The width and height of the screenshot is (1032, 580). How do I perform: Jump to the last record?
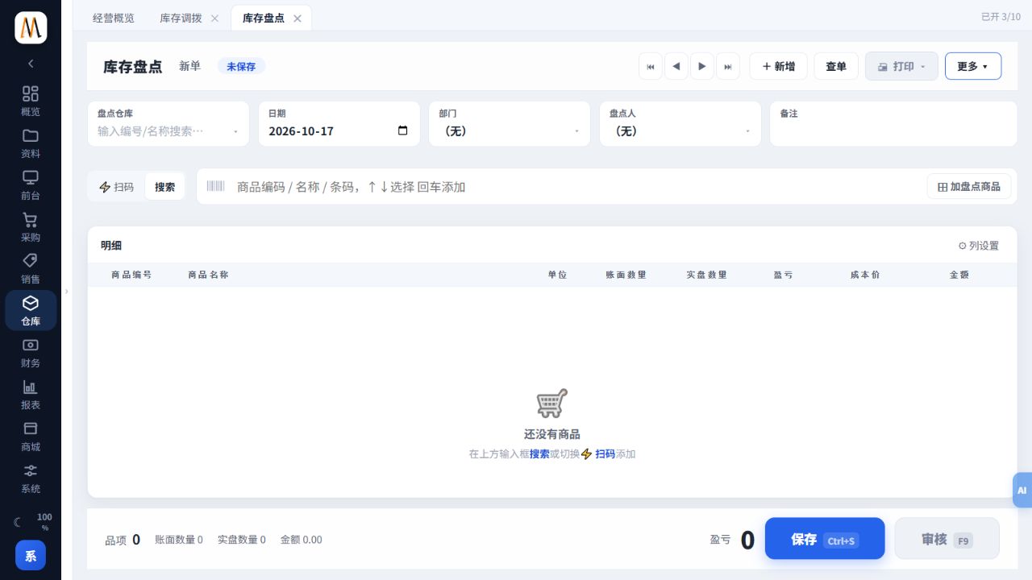coord(728,66)
